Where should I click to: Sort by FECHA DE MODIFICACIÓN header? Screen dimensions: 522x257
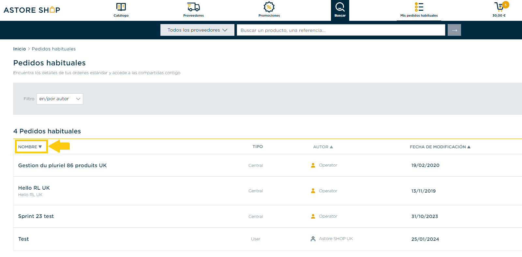click(x=440, y=147)
